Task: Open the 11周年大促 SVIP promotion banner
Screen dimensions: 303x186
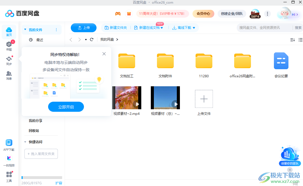Action: 162,14
